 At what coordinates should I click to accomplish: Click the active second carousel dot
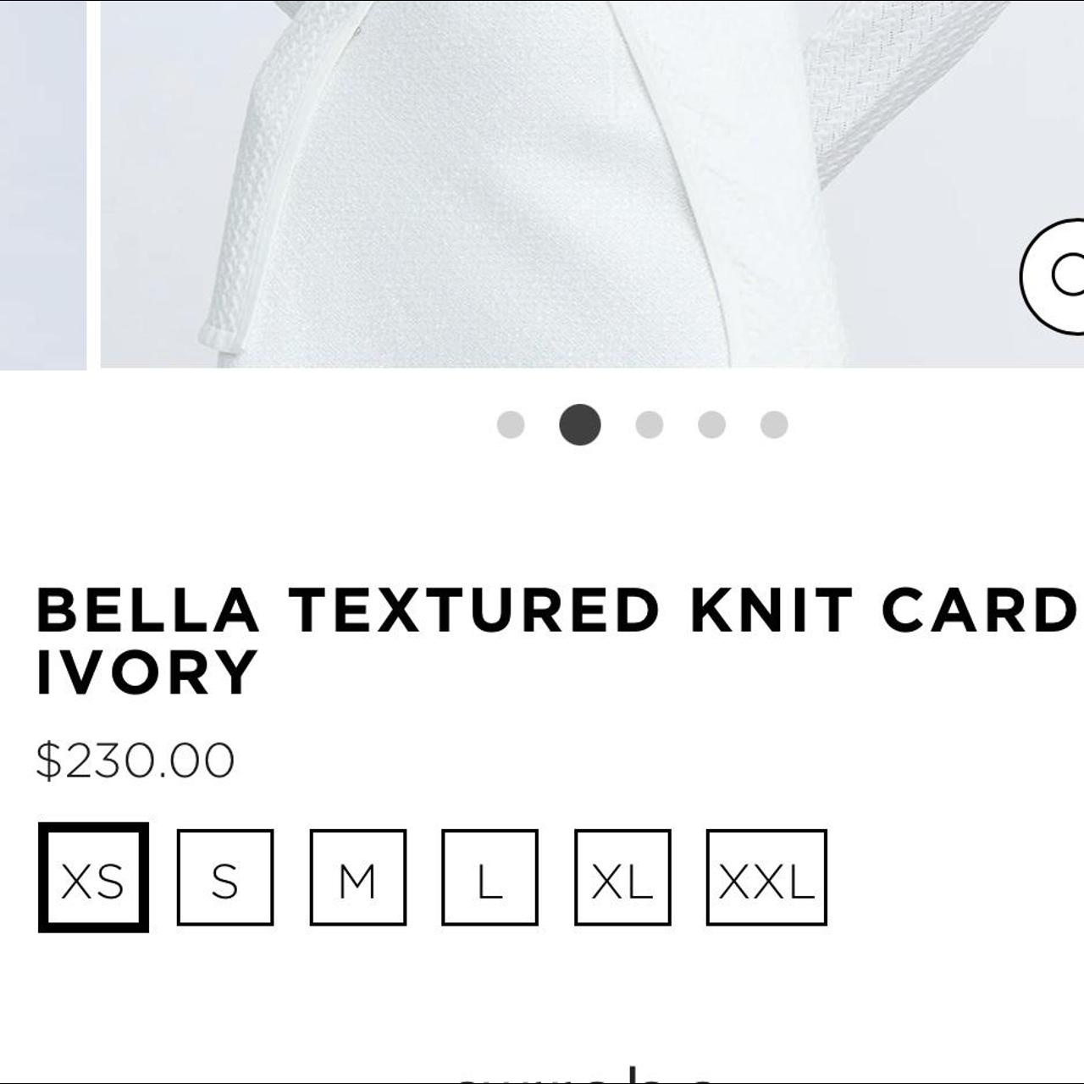pos(579,426)
